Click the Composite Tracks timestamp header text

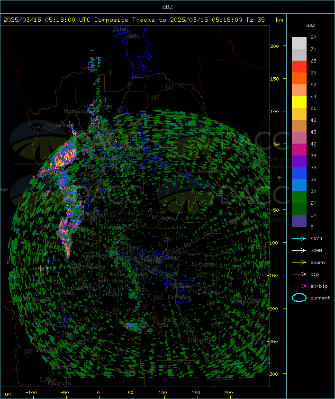[x=134, y=20]
